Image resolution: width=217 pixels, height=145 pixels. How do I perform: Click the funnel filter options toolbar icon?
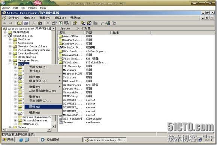click(x=102, y=23)
